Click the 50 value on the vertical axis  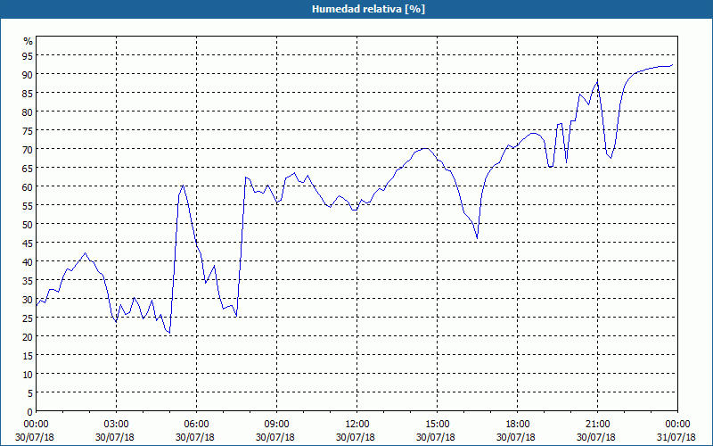point(28,224)
